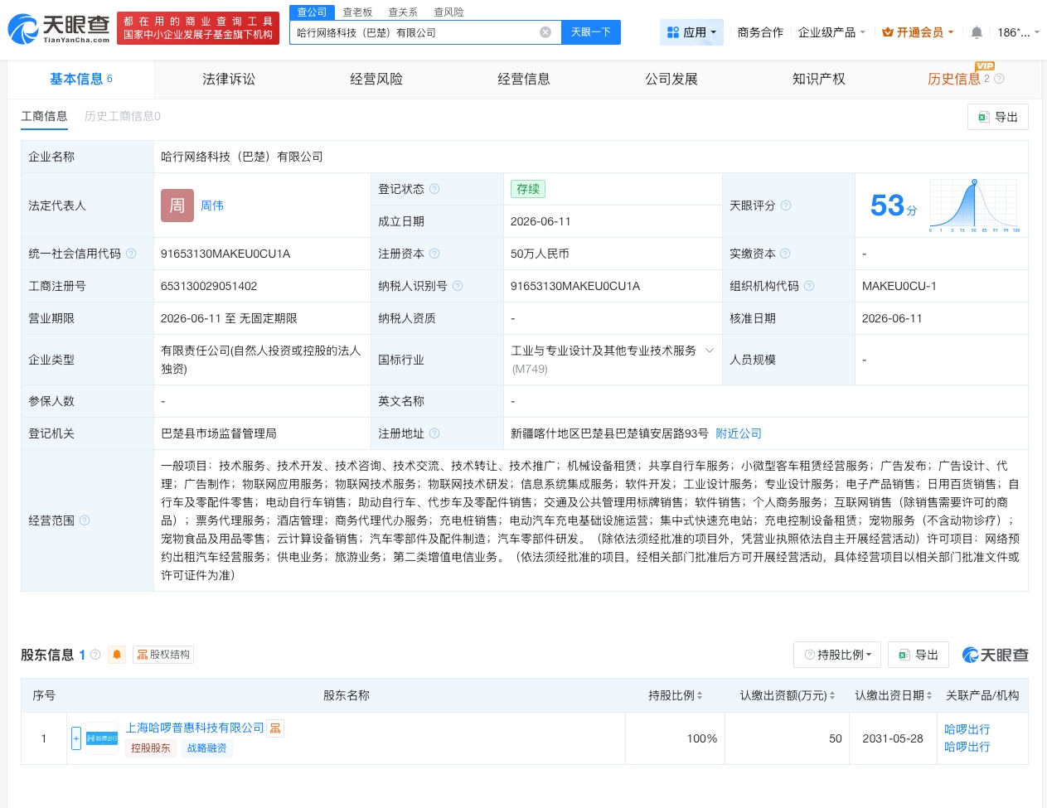The width and height of the screenshot is (1047, 808).
Task: Click the first 哈啰出行 related product link
Action: [967, 729]
